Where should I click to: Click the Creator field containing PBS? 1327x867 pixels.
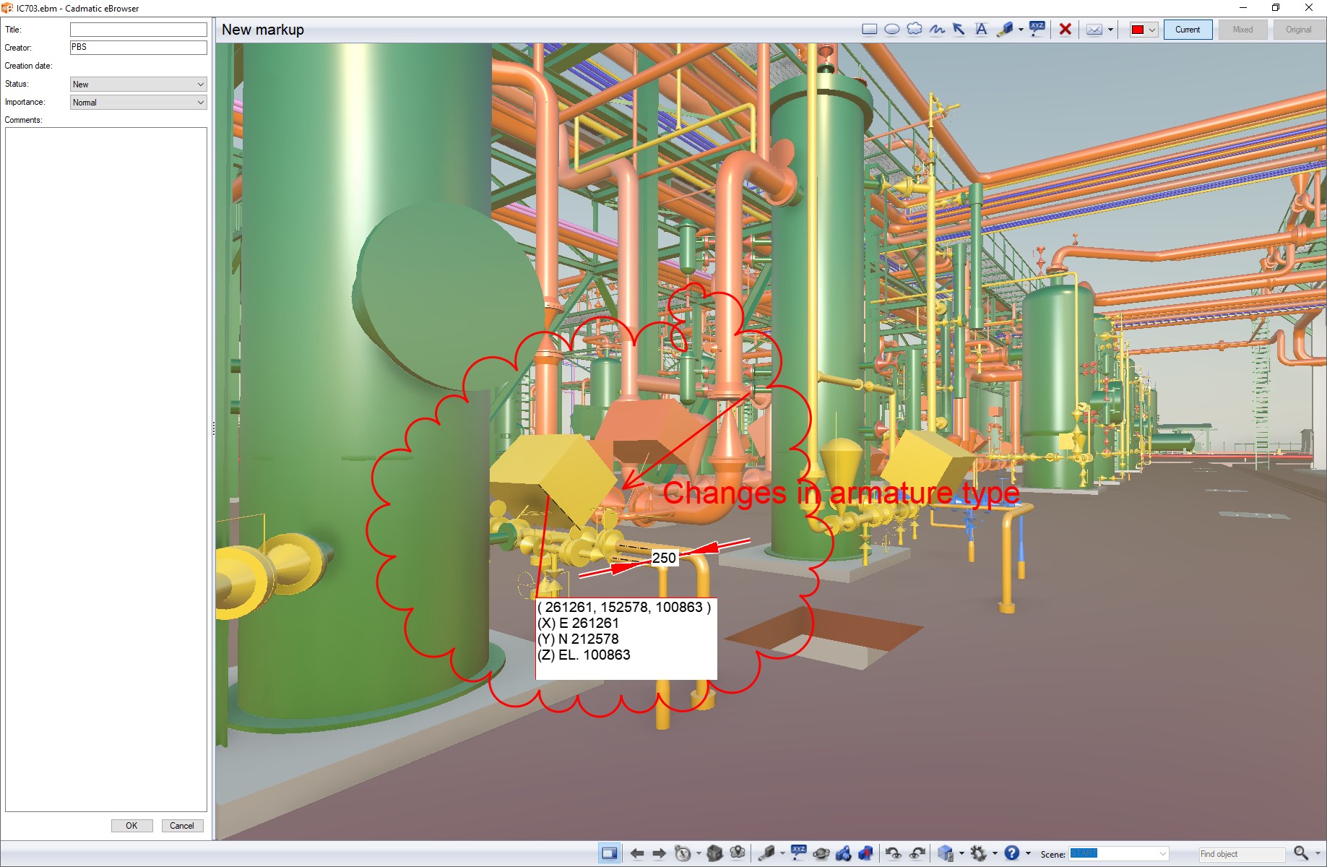(138, 48)
